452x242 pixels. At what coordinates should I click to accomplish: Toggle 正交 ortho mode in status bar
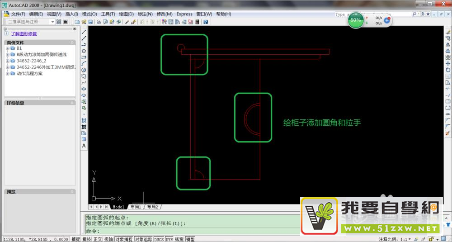98,239
